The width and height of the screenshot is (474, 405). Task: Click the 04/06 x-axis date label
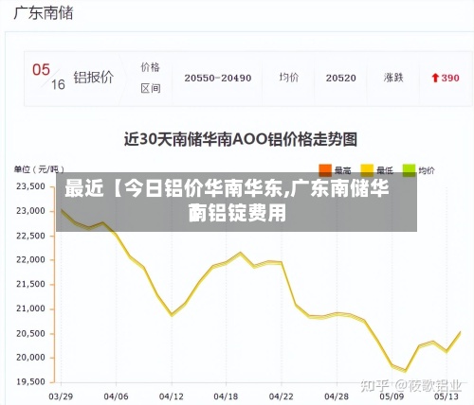click(116, 396)
